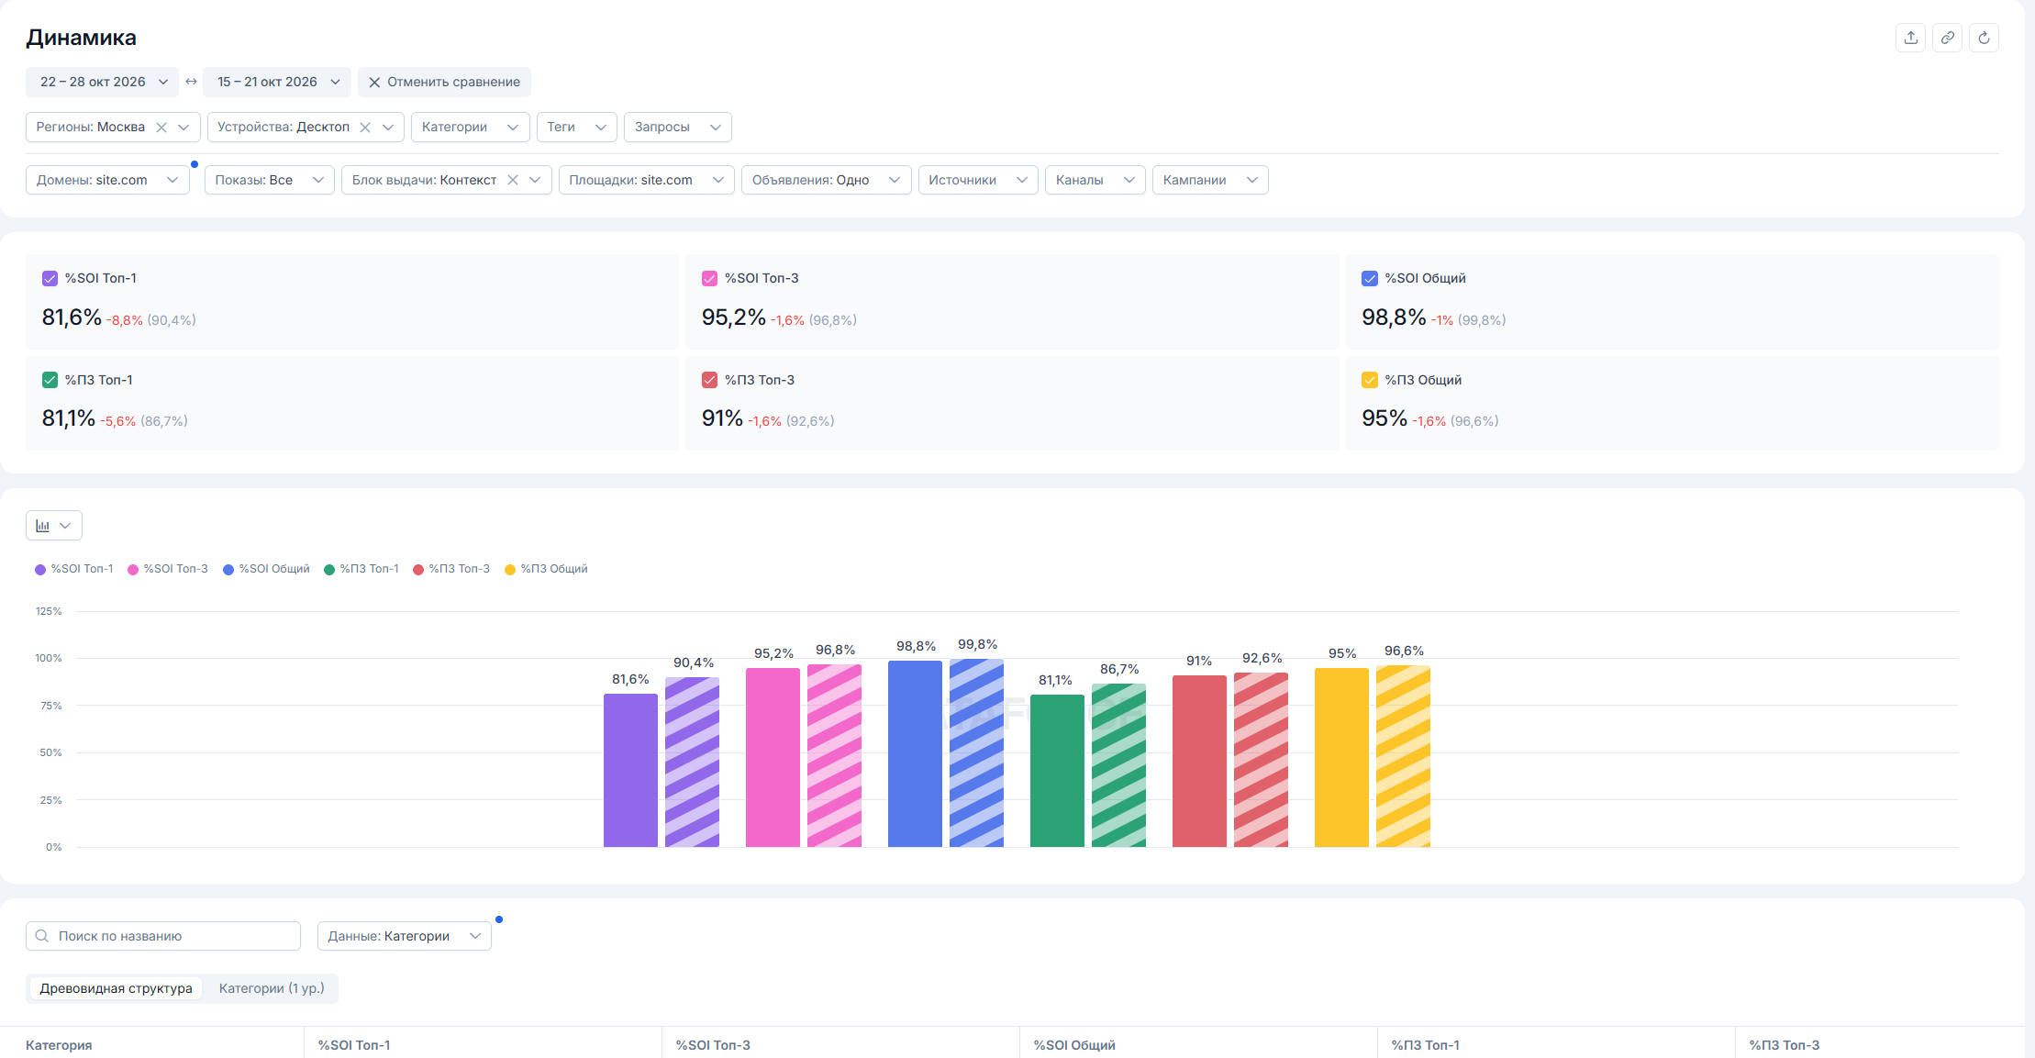Open the Запросы filter dropdown
This screenshot has height=1058, width=2035.
(678, 128)
